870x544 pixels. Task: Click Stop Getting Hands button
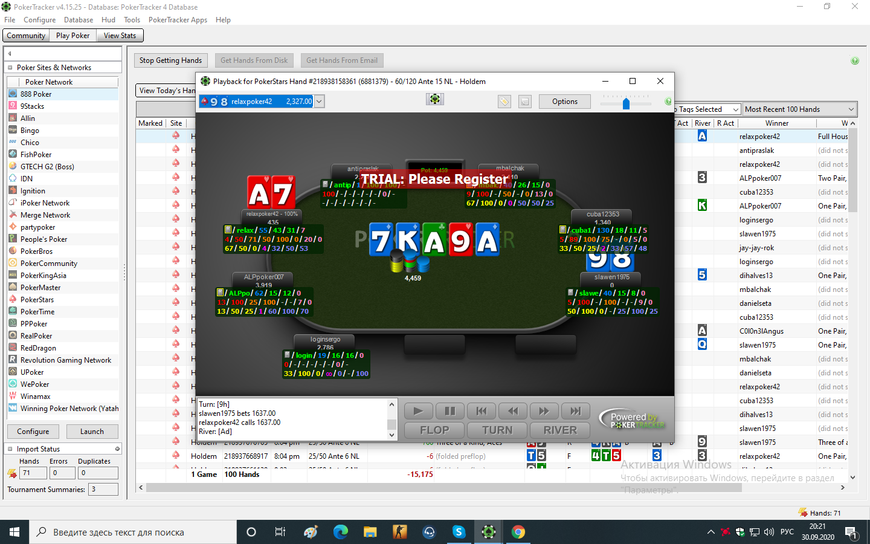[170, 60]
